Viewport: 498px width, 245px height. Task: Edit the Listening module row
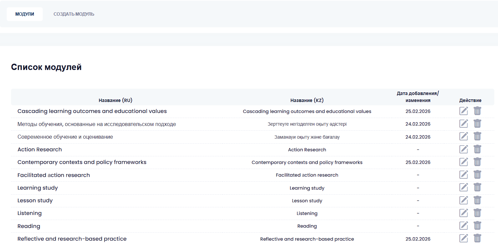point(464,213)
